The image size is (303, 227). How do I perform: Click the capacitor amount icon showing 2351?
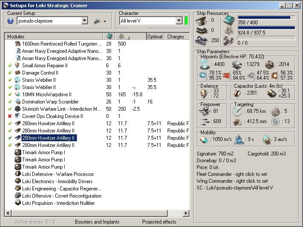click(237, 93)
